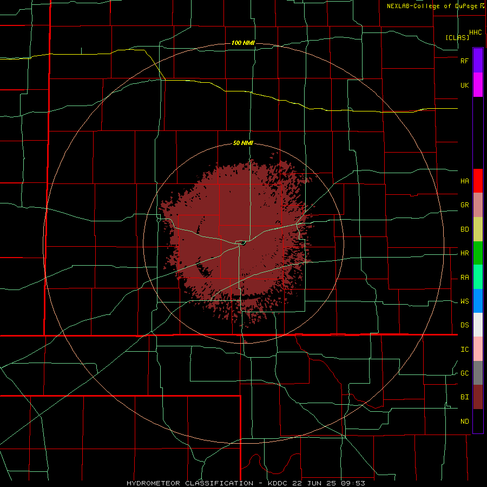This screenshot has height=487, width=487.
Task: Click the BI legend label
Action: (x=464, y=397)
